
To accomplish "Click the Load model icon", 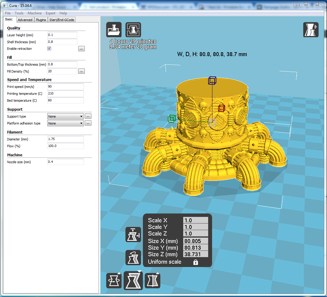I will [x=114, y=29].
